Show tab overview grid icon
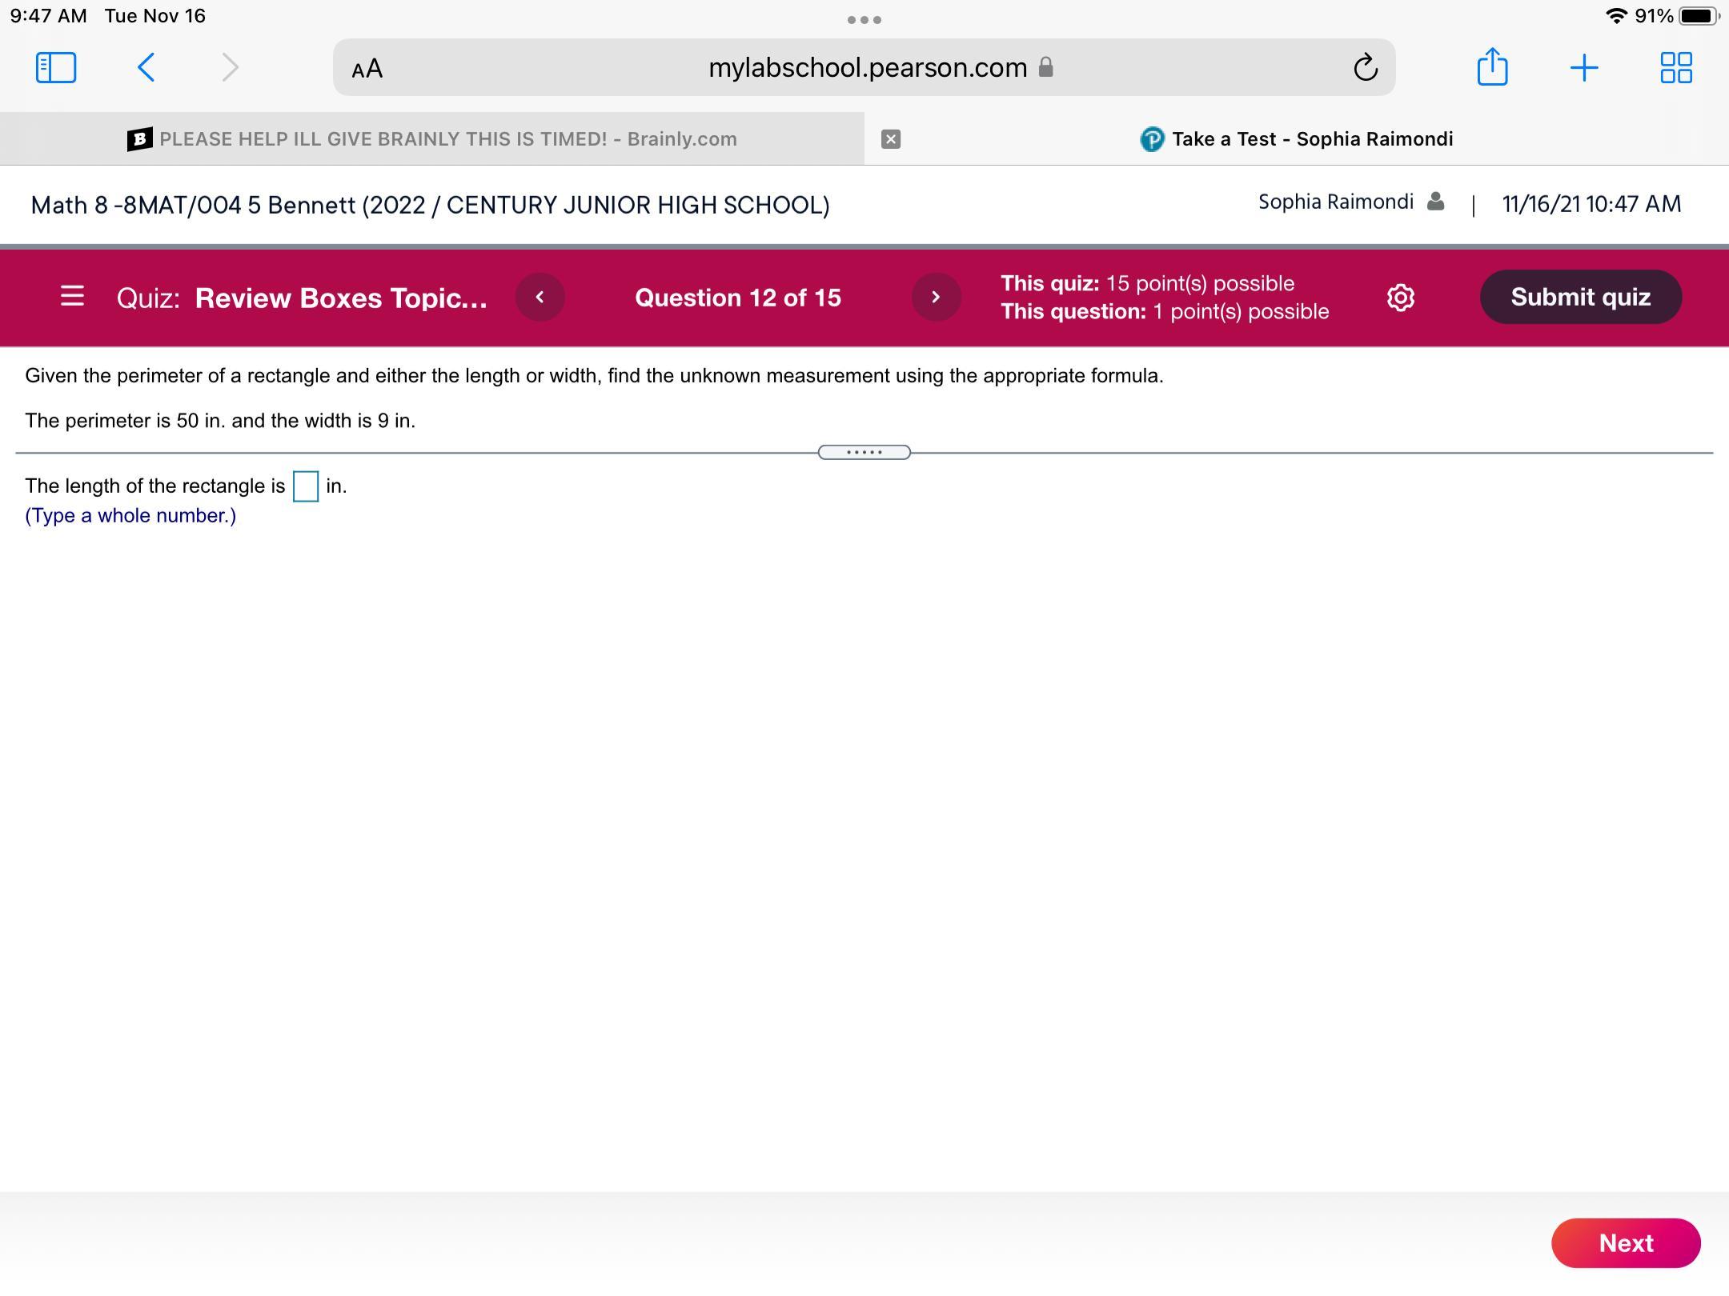Image resolution: width=1729 pixels, height=1296 pixels. 1675,68
